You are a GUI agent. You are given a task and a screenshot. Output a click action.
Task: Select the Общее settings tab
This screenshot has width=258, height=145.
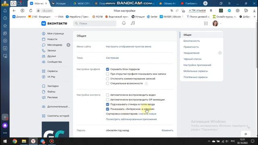pos(202,35)
